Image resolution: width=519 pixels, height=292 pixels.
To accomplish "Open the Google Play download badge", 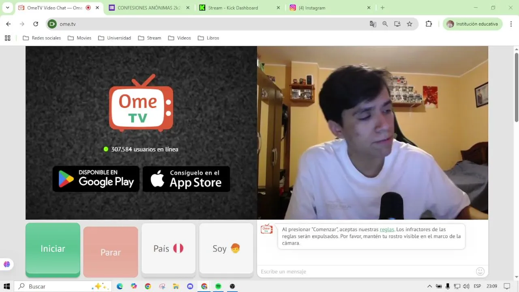I will [96, 179].
